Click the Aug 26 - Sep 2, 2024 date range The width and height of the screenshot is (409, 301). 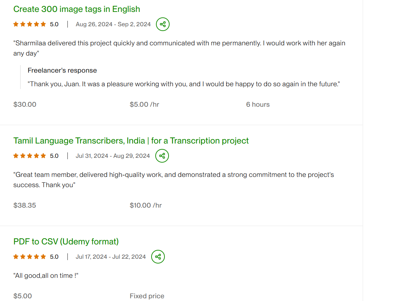point(113,24)
